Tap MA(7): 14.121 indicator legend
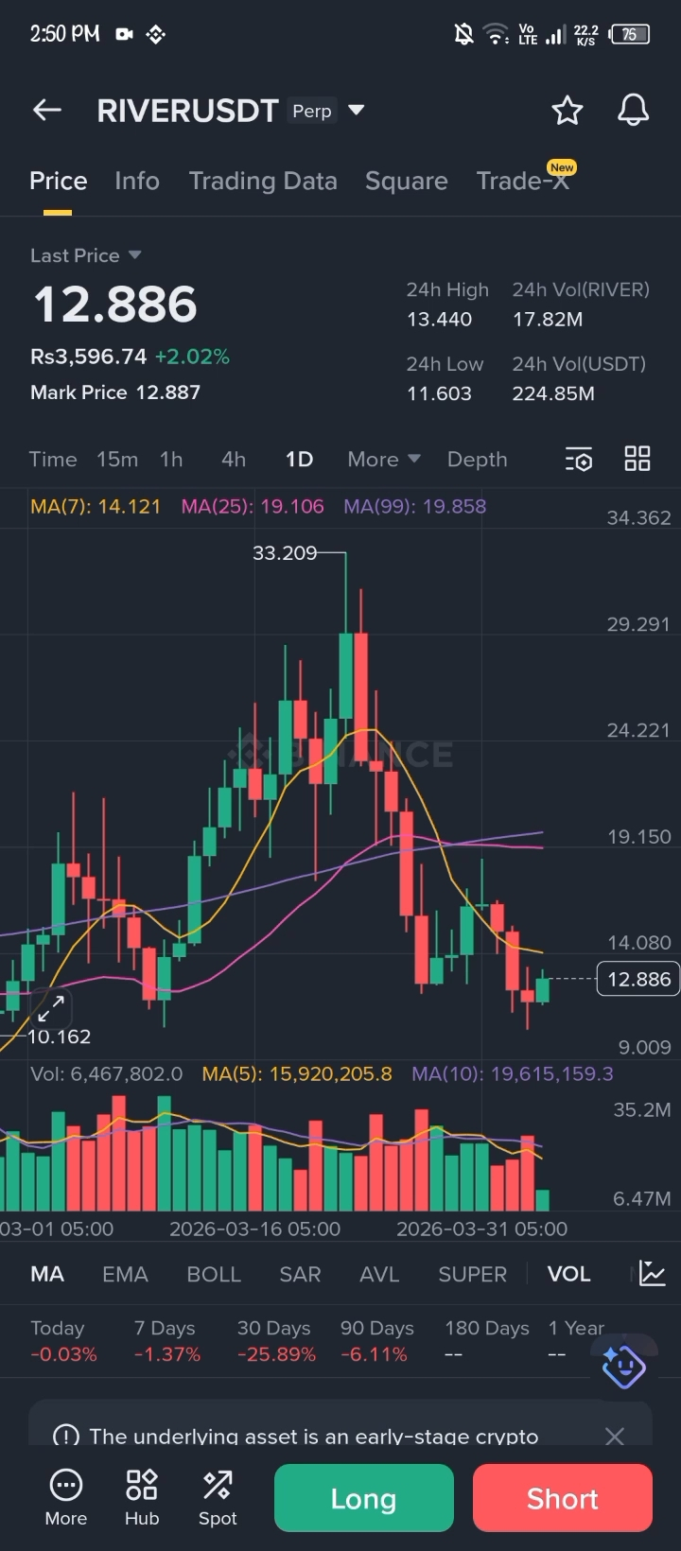 (x=96, y=506)
